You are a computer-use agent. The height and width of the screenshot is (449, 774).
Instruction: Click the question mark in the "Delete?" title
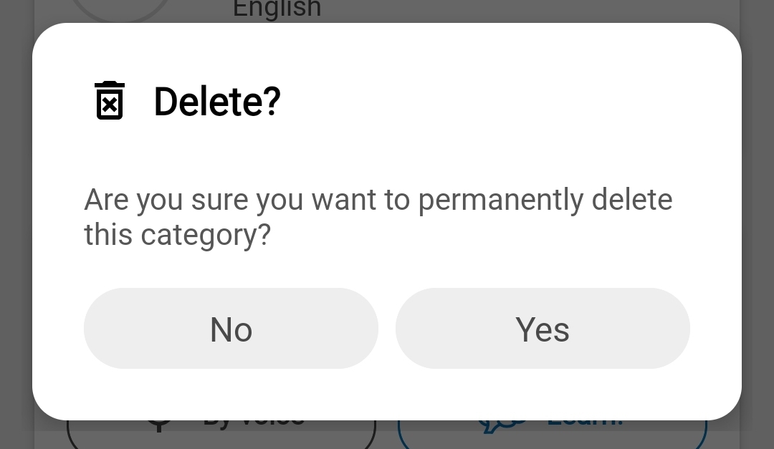click(272, 101)
